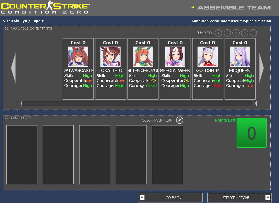The width and height of the screenshot is (279, 203).
Task: Select DAIWASCARLET portrait
Action: coord(78,57)
